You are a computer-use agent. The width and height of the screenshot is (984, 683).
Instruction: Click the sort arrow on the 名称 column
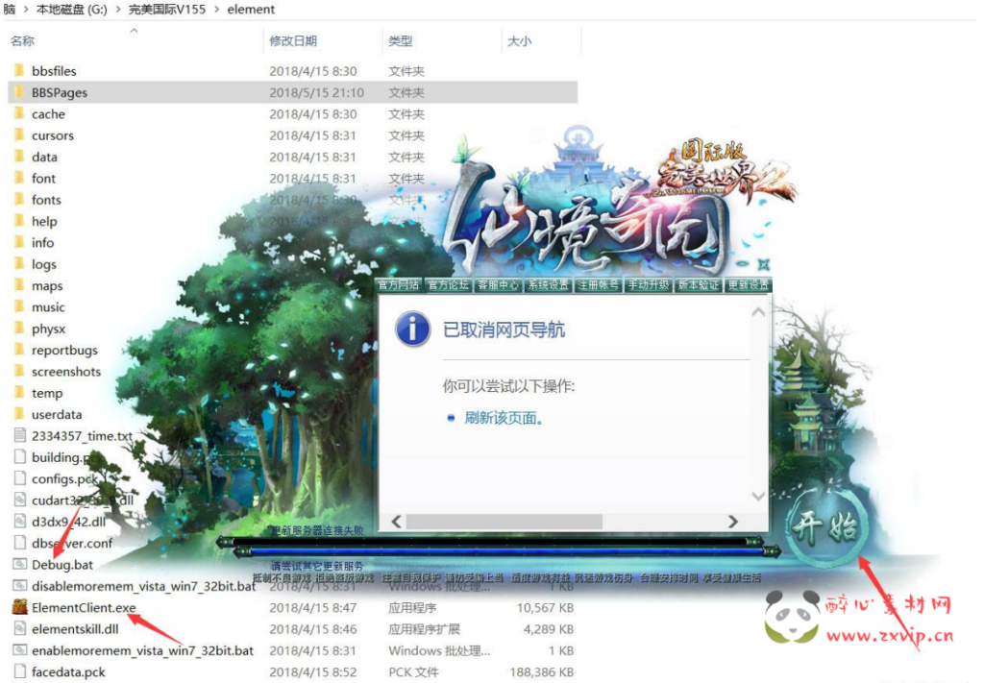[134, 30]
